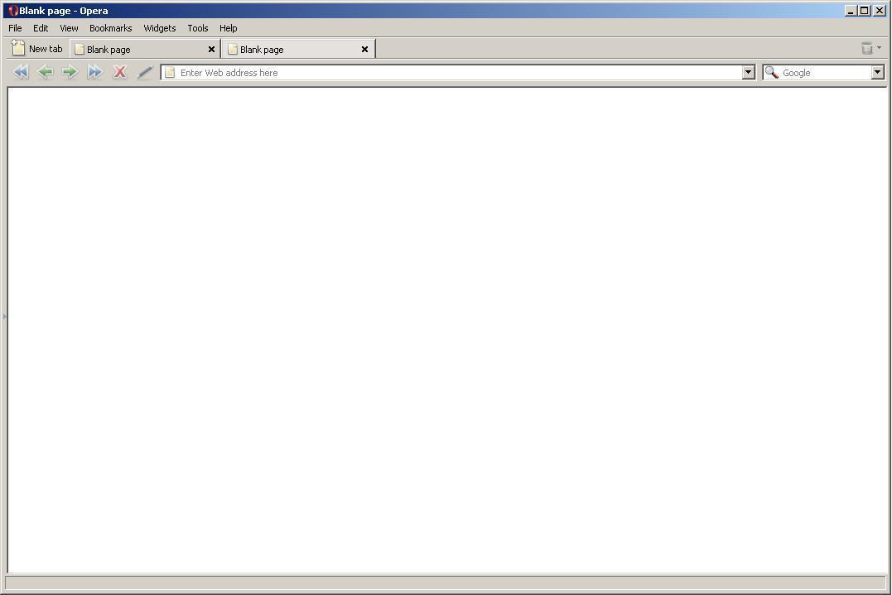Click the Wand pencil icon

pos(145,72)
